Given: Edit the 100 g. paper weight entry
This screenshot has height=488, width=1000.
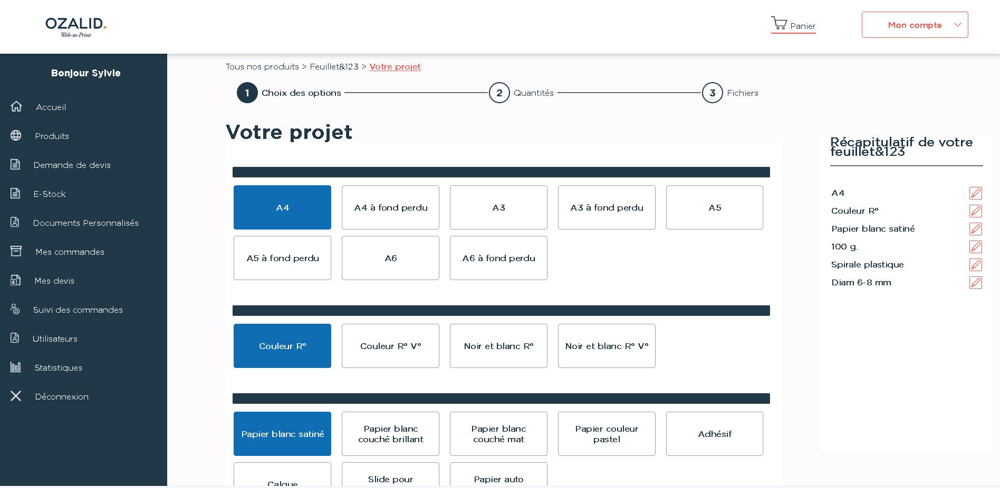Looking at the screenshot, I should click(975, 247).
